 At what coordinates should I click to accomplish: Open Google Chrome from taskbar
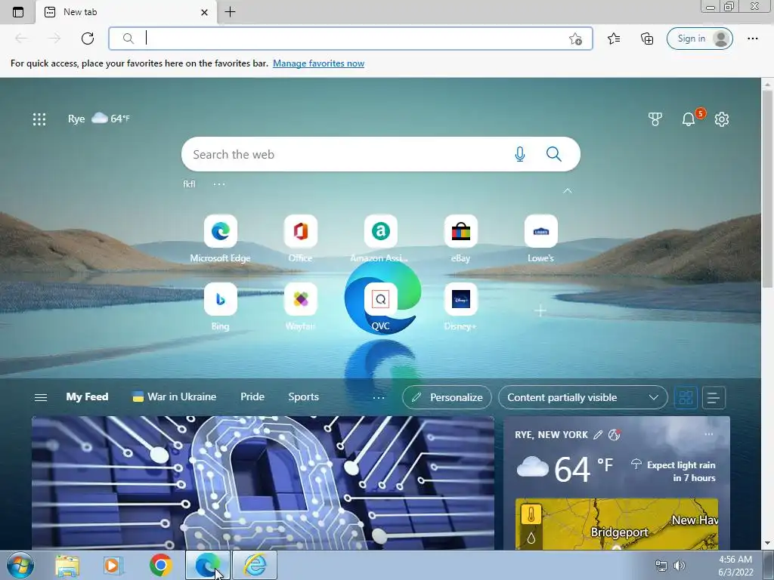[x=161, y=565]
